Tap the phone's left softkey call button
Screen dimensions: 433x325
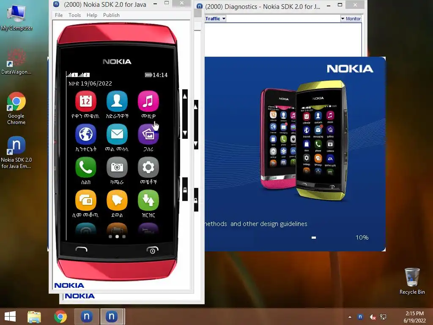click(81, 250)
